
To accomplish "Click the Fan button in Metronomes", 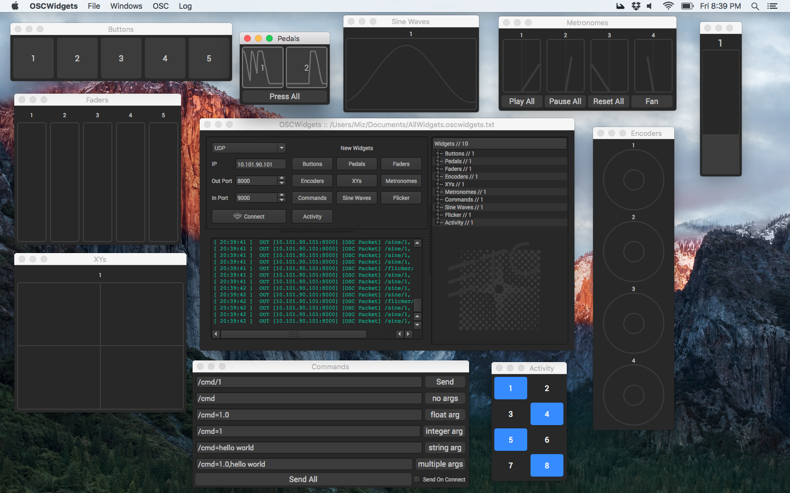I will (652, 101).
